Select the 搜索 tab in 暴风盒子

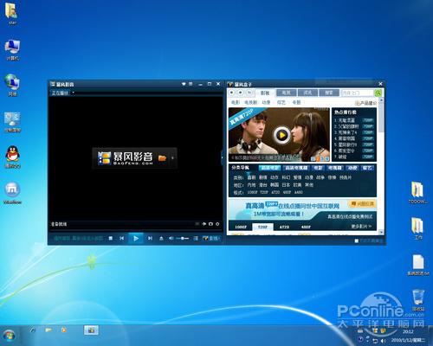tap(329, 93)
